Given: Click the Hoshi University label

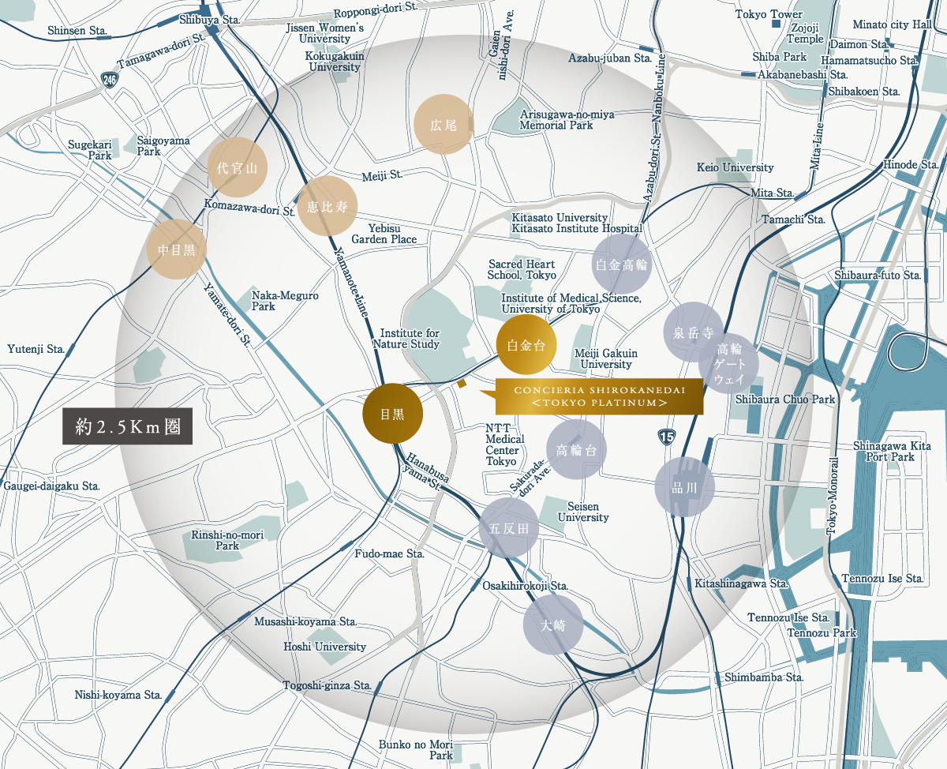Looking at the screenshot, I should pyautogui.click(x=325, y=647).
